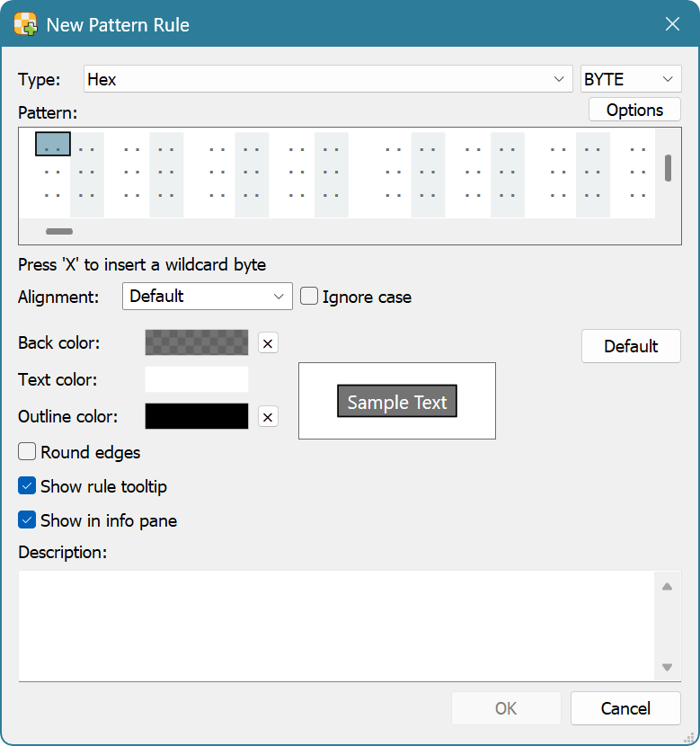Screen dimensions: 700x746
Task: Click the New Pattern Rule title icon
Action: pos(26,24)
